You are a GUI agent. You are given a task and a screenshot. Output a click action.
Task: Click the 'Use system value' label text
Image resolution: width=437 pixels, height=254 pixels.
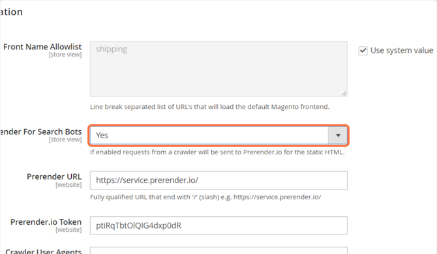pos(402,50)
